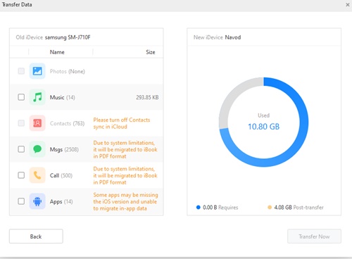Click the Size column header
This screenshot has width=352, height=259.
pyautogui.click(x=151, y=52)
